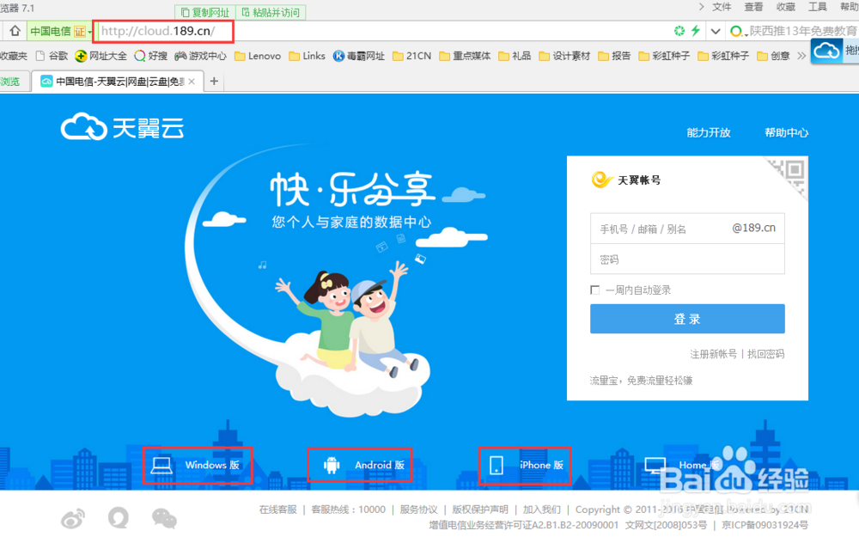The width and height of the screenshot is (859, 537).
Task: Open the 文件 menu
Action: point(722,7)
